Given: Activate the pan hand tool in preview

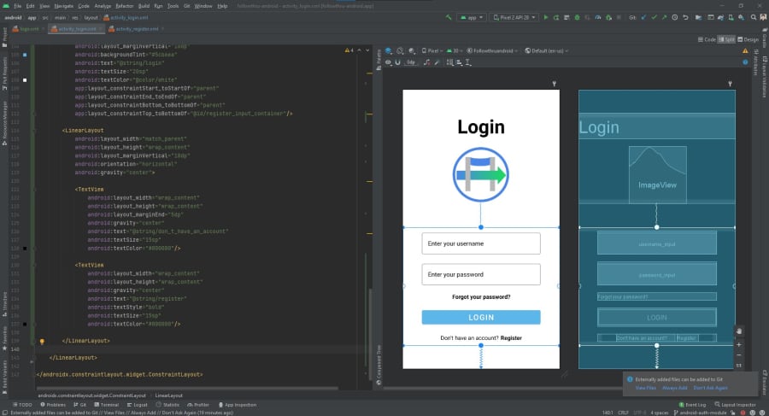Looking at the screenshot, I should tap(739, 331).
